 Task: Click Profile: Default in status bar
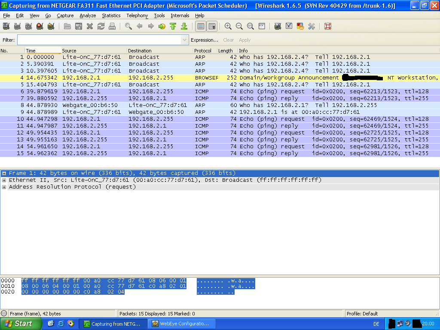click(362, 313)
